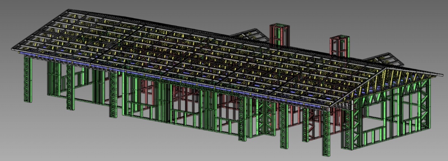This screenshot has height=161, width=448.
Task: Click the small dormer roof near right gable
Action: click(380, 59)
